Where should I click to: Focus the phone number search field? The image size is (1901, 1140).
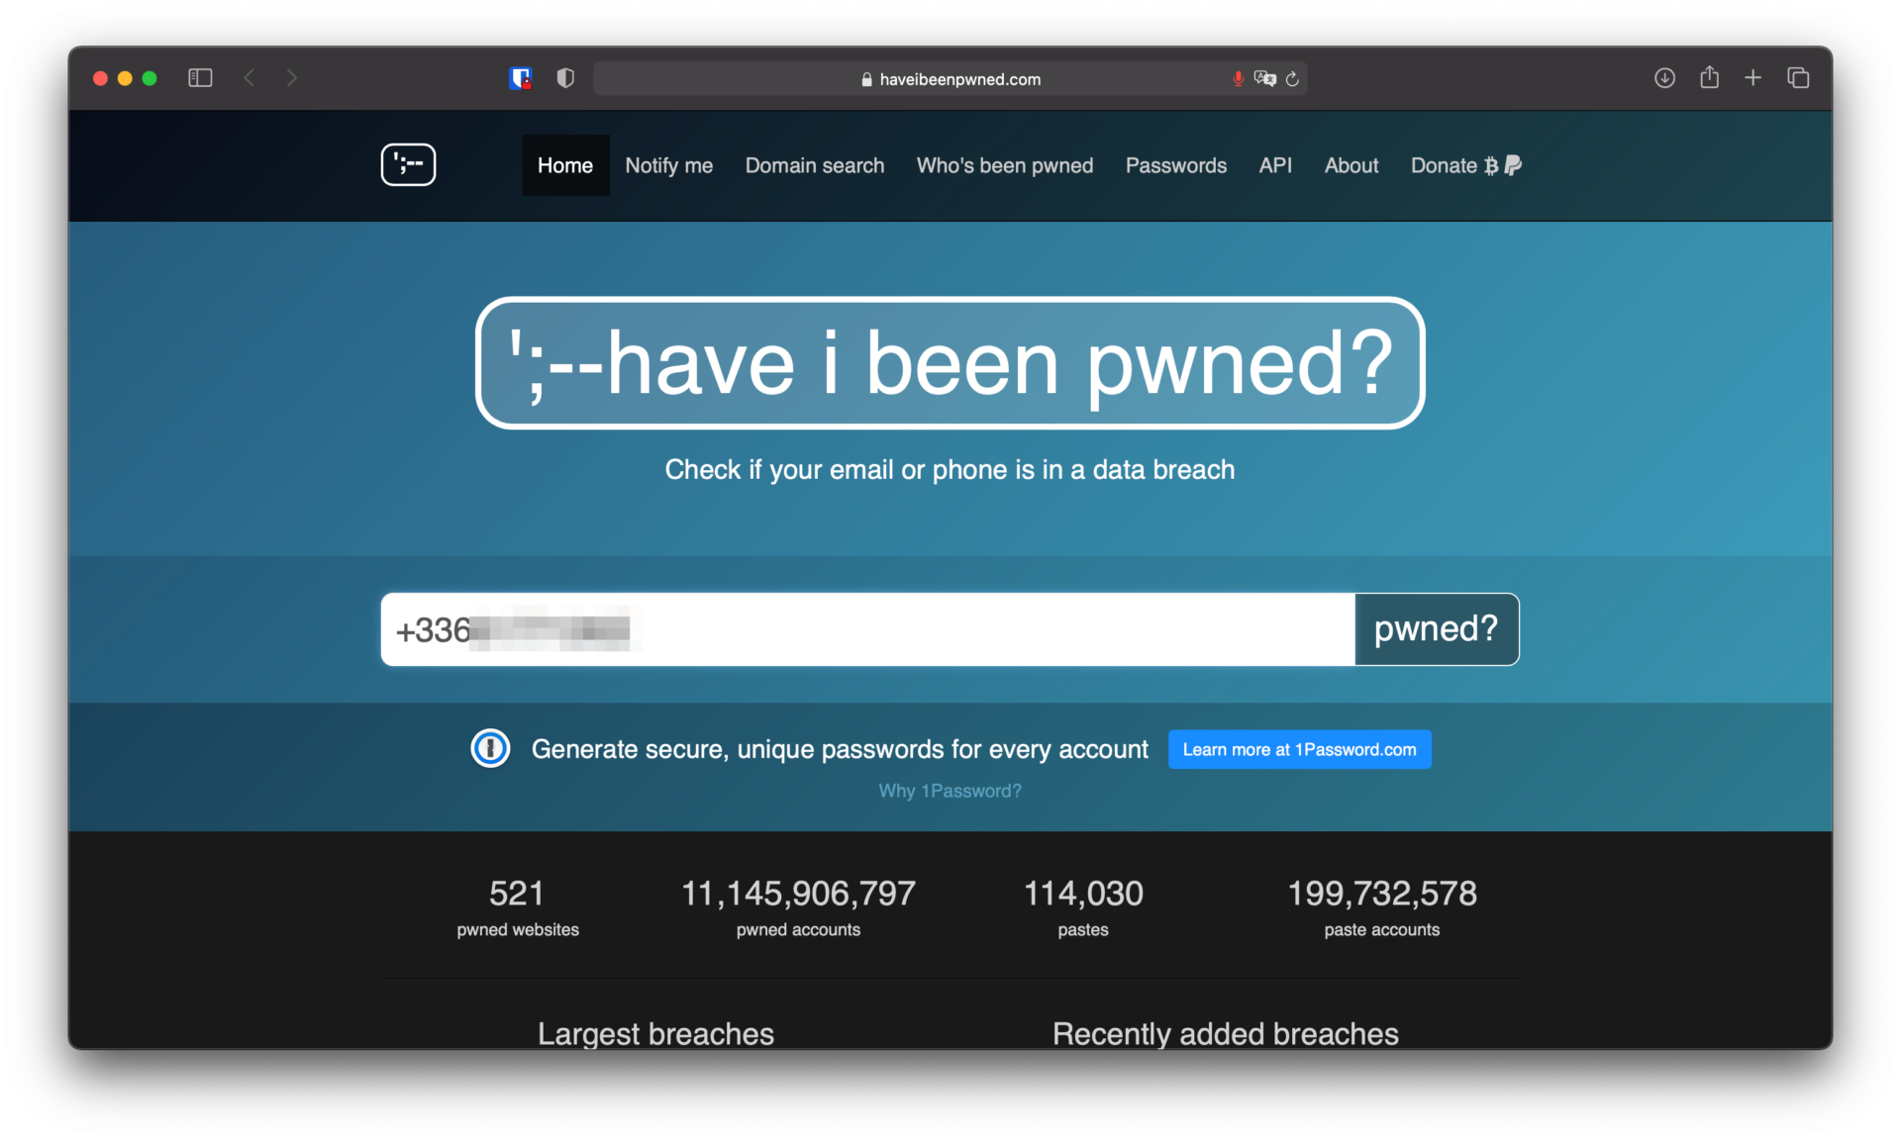click(868, 628)
